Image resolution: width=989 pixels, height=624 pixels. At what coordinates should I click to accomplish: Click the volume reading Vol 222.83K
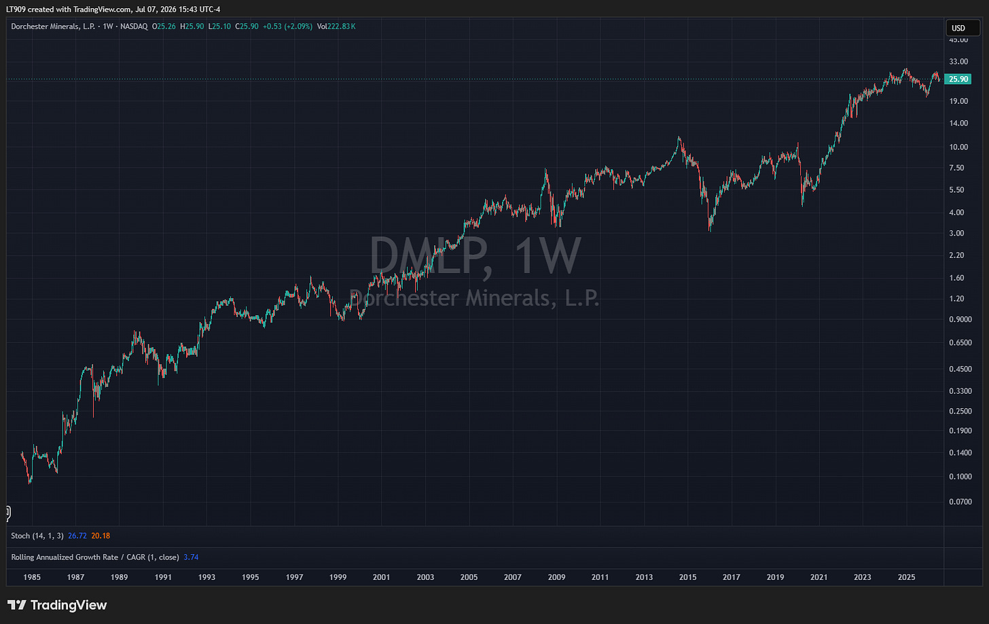click(x=336, y=26)
